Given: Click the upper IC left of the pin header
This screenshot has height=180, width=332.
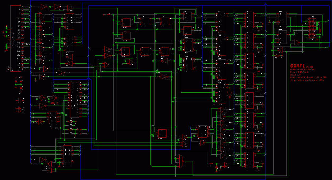Looking at the screenshot, I should click(282, 18).
